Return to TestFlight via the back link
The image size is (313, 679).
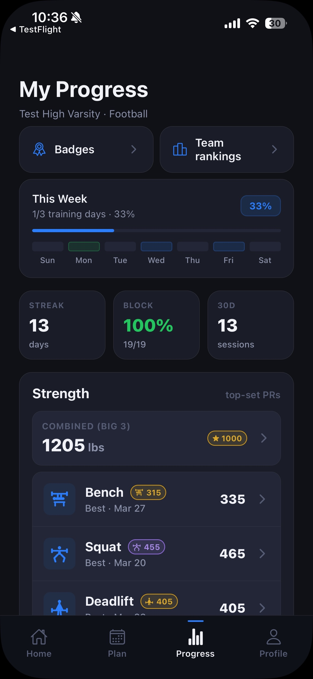[36, 29]
